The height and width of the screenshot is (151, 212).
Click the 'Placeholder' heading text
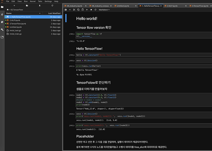click(x=85, y=136)
